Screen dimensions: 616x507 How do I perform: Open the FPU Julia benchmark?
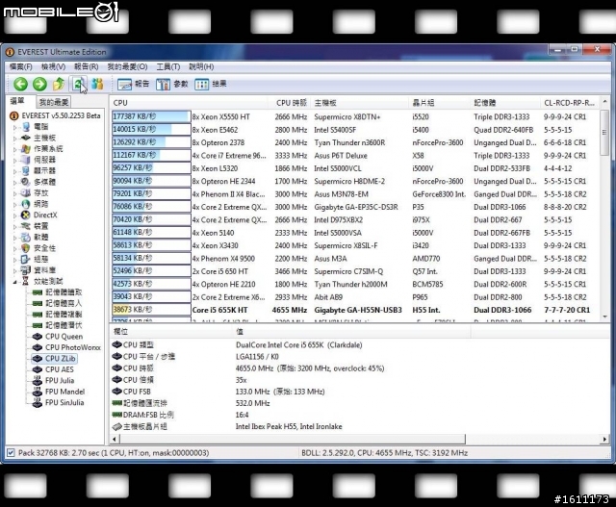pyautogui.click(x=54, y=380)
